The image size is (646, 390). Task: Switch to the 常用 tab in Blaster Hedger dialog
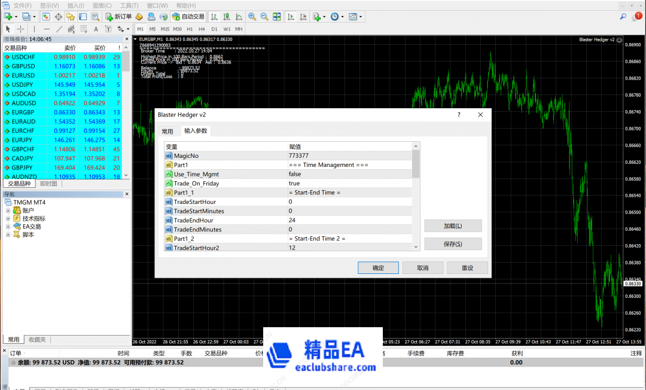pyautogui.click(x=168, y=130)
